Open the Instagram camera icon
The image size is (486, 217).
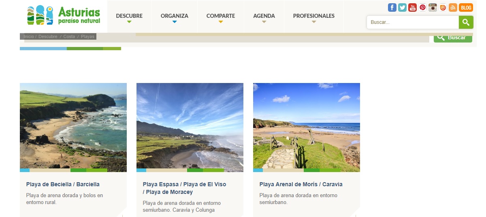tap(433, 7)
